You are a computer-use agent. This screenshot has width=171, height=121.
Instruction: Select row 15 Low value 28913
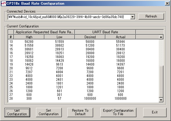[60, 49]
